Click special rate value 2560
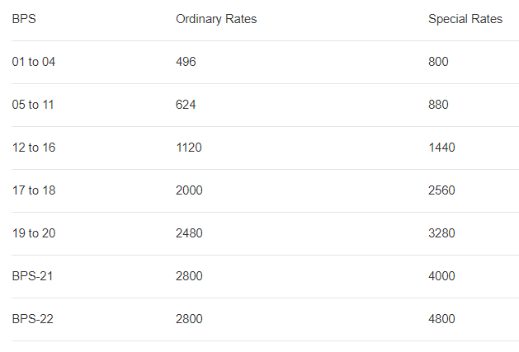This screenshot has width=519, height=352. 441,190
